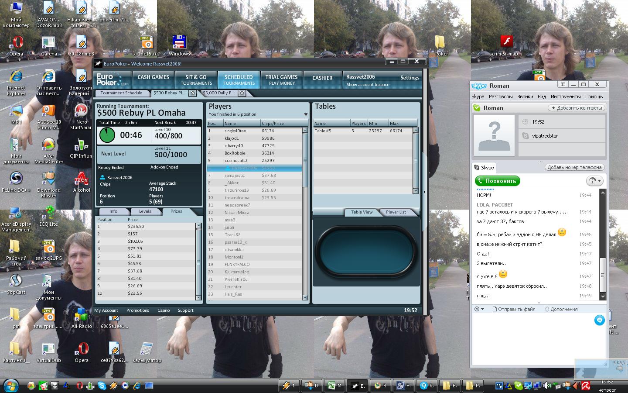The width and height of the screenshot is (628, 393).
Task: Switch to the Levels tab
Action: tap(145, 211)
